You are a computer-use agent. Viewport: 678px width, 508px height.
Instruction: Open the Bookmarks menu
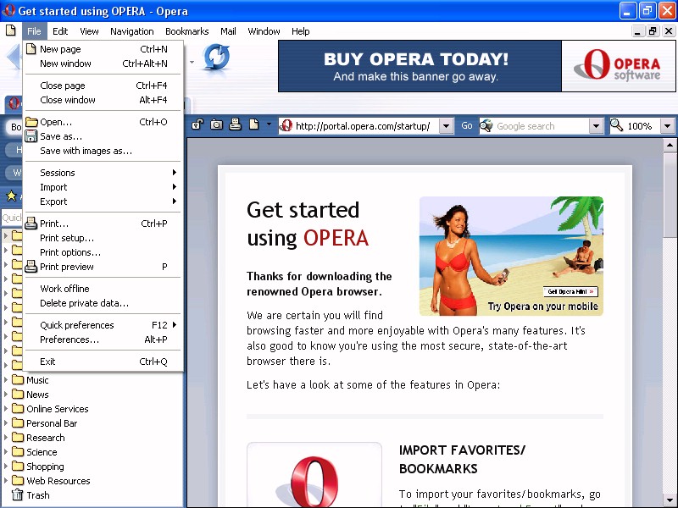pos(186,31)
